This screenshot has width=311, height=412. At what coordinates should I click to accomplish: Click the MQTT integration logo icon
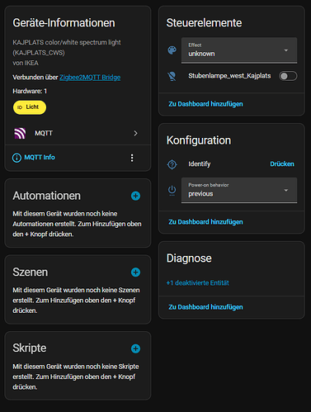pyautogui.click(x=20, y=134)
